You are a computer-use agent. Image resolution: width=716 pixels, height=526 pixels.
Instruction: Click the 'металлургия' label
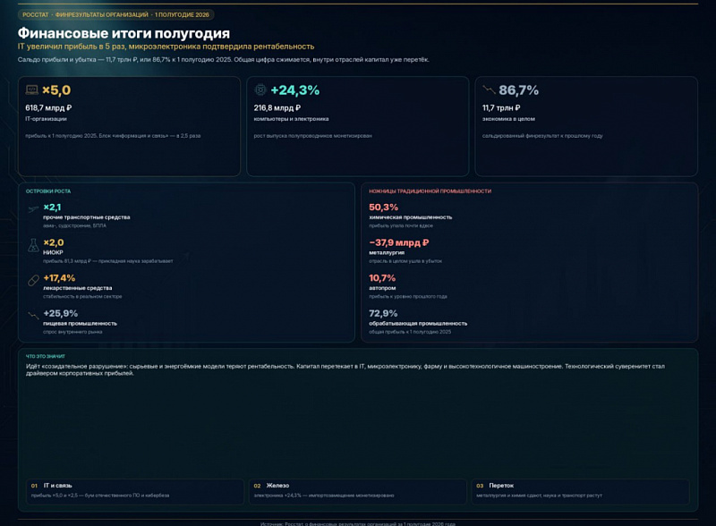pyautogui.click(x=387, y=252)
